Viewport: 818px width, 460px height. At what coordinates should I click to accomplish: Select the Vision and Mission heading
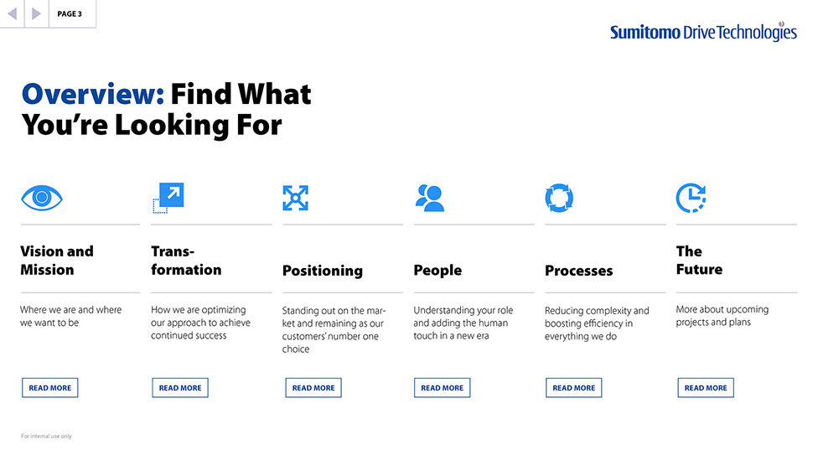click(57, 261)
